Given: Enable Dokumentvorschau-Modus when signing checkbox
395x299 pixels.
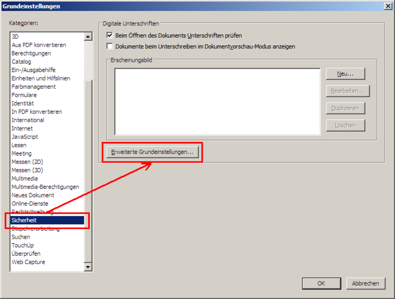Looking at the screenshot, I should pyautogui.click(x=110, y=46).
